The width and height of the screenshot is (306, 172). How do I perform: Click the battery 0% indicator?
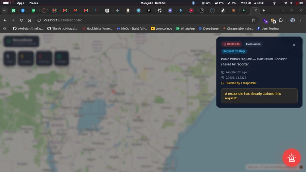pos(300,3)
